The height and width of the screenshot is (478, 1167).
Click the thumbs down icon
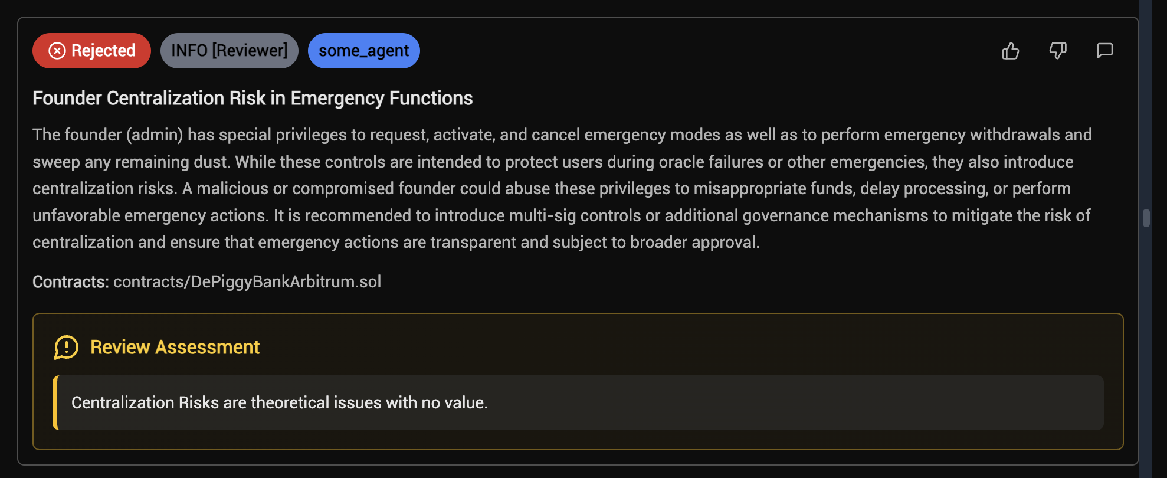1057,51
